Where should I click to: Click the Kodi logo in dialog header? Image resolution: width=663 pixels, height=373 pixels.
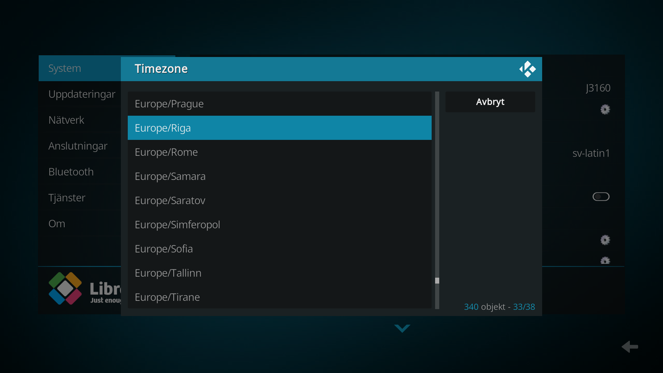[x=527, y=69]
